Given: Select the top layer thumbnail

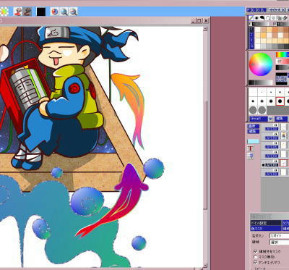Looking at the screenshot, I should (x=284, y=127).
